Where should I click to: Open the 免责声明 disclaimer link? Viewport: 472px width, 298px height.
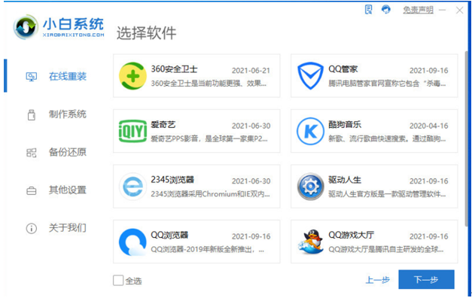[x=418, y=10]
